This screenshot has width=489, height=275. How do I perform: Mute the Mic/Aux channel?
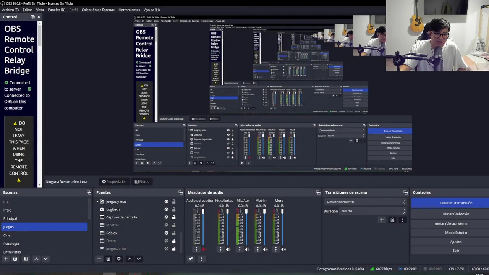pos(247,249)
